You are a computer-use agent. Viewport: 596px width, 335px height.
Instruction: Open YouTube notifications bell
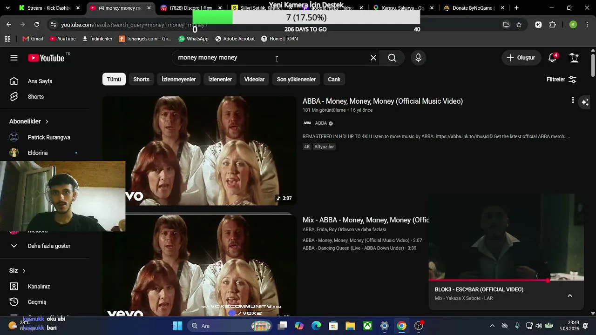coord(552,58)
